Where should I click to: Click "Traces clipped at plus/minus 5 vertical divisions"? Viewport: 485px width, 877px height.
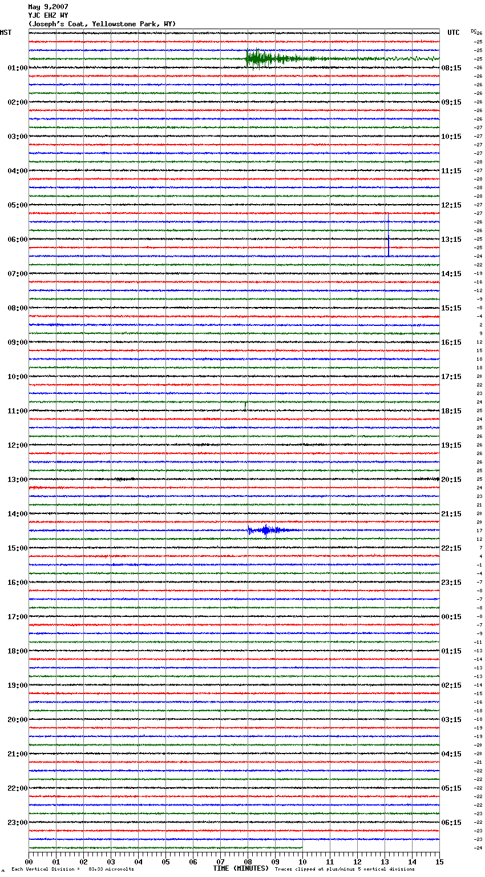click(345, 870)
